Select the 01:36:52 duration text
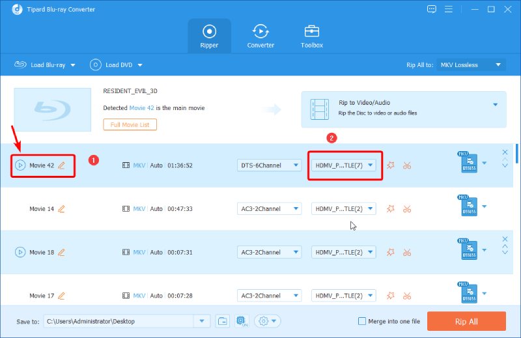The image size is (521, 338). 180,165
